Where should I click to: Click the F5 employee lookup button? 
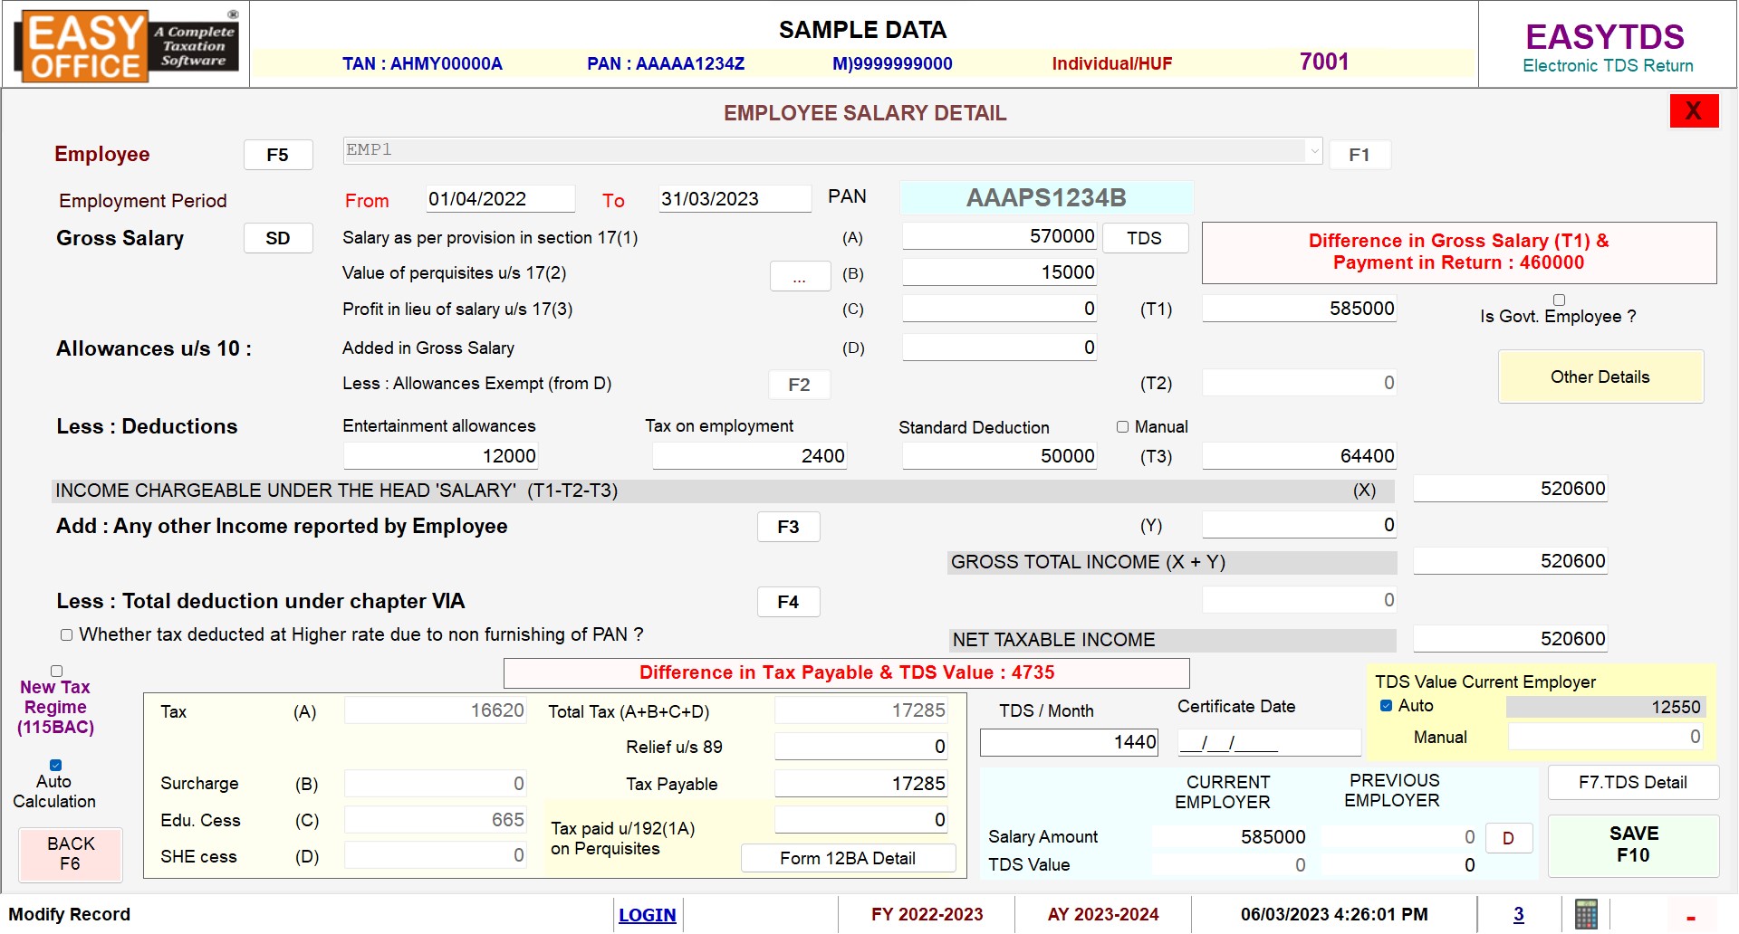[277, 155]
